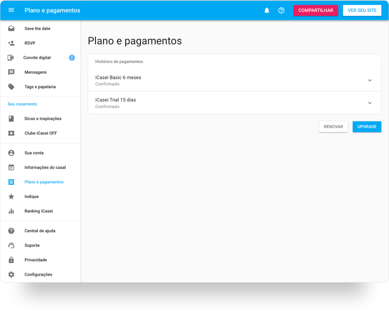Select Tags e papelaria

pos(40,87)
